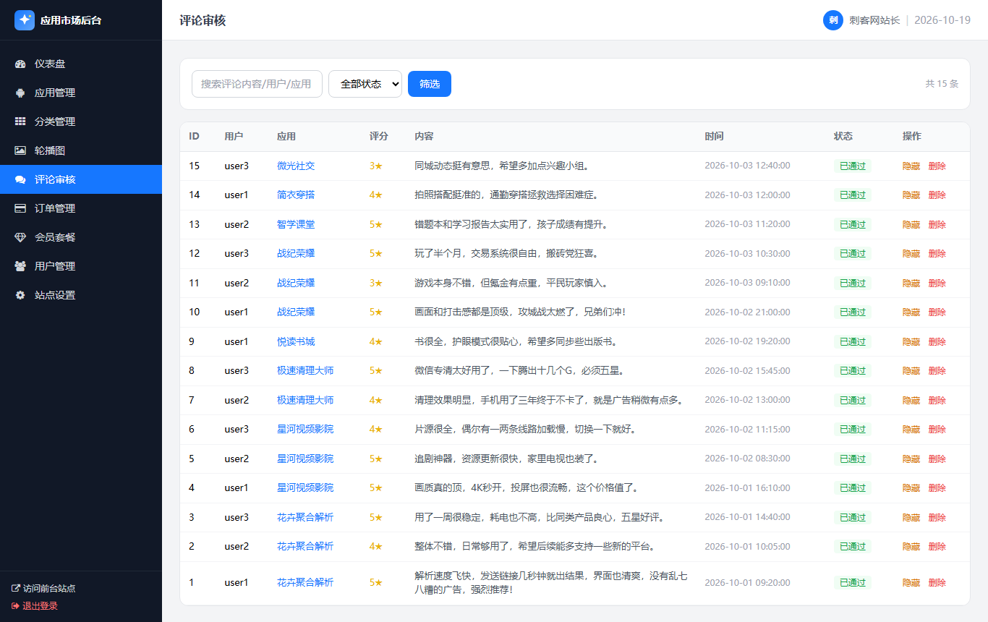Go to 应用管理 in sidebar

pos(81,93)
